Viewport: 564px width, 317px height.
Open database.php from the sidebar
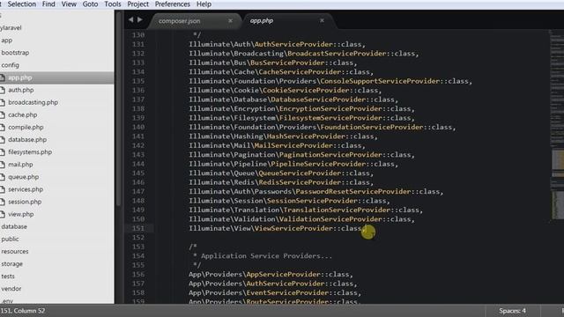27,139
